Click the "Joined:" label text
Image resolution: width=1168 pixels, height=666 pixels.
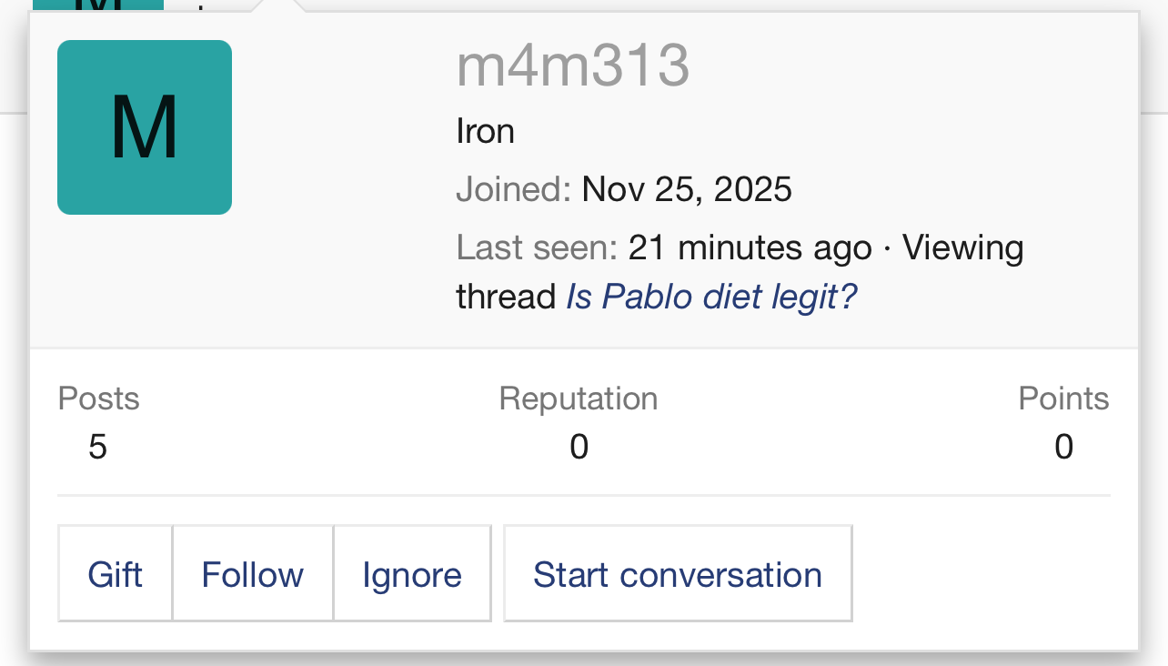[x=513, y=189]
